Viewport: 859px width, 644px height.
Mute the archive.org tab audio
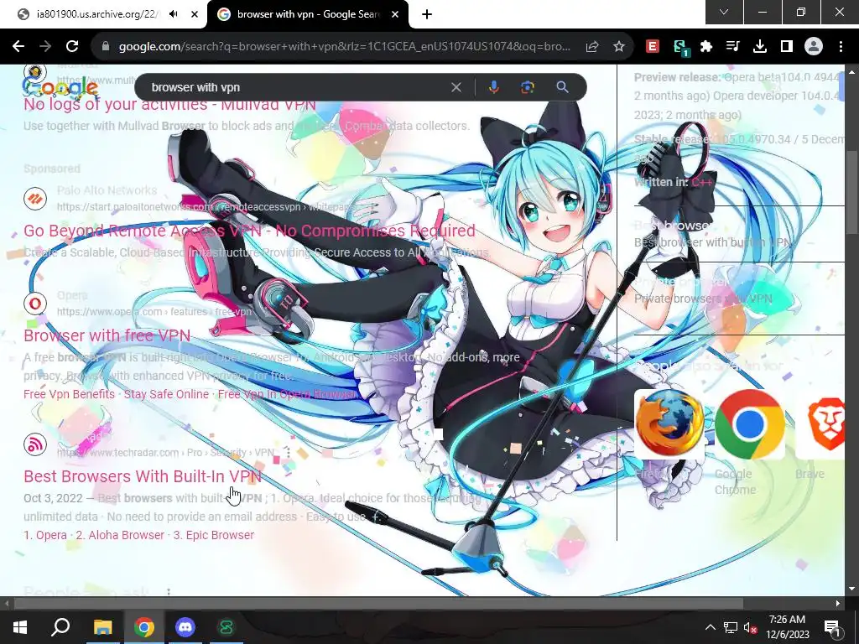point(174,14)
